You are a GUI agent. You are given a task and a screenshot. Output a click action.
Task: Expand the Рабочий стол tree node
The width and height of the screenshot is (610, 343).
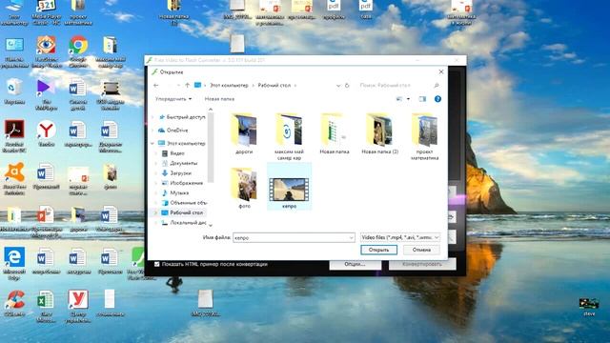click(x=155, y=212)
